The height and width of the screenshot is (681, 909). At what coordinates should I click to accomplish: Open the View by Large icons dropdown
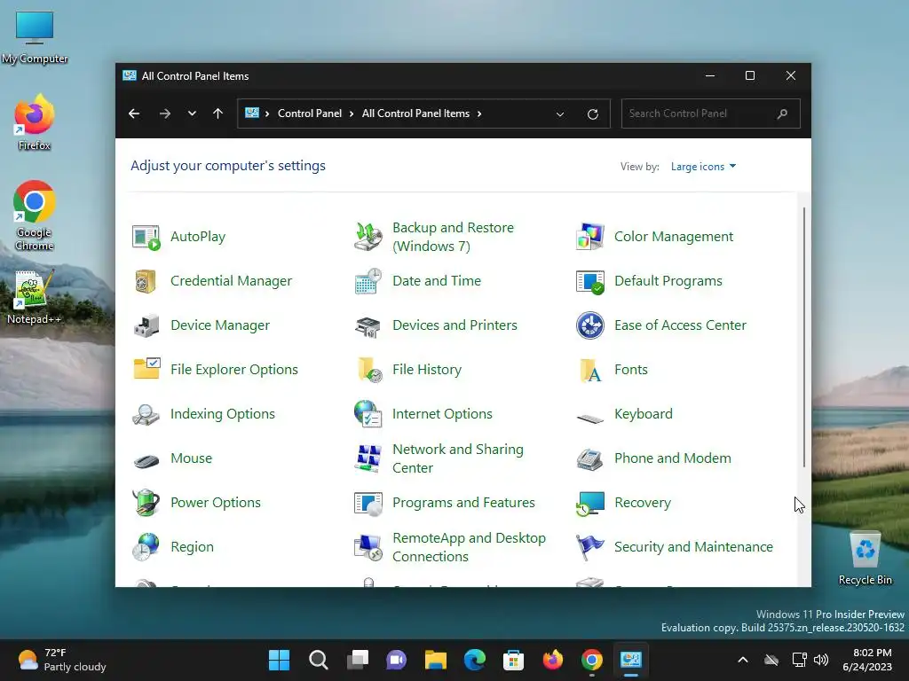pos(703,167)
